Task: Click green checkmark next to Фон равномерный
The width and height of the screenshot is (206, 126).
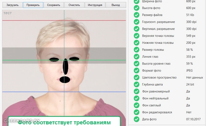Action: tap(136, 91)
